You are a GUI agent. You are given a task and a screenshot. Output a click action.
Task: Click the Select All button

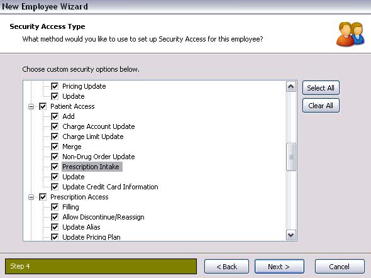(321, 88)
